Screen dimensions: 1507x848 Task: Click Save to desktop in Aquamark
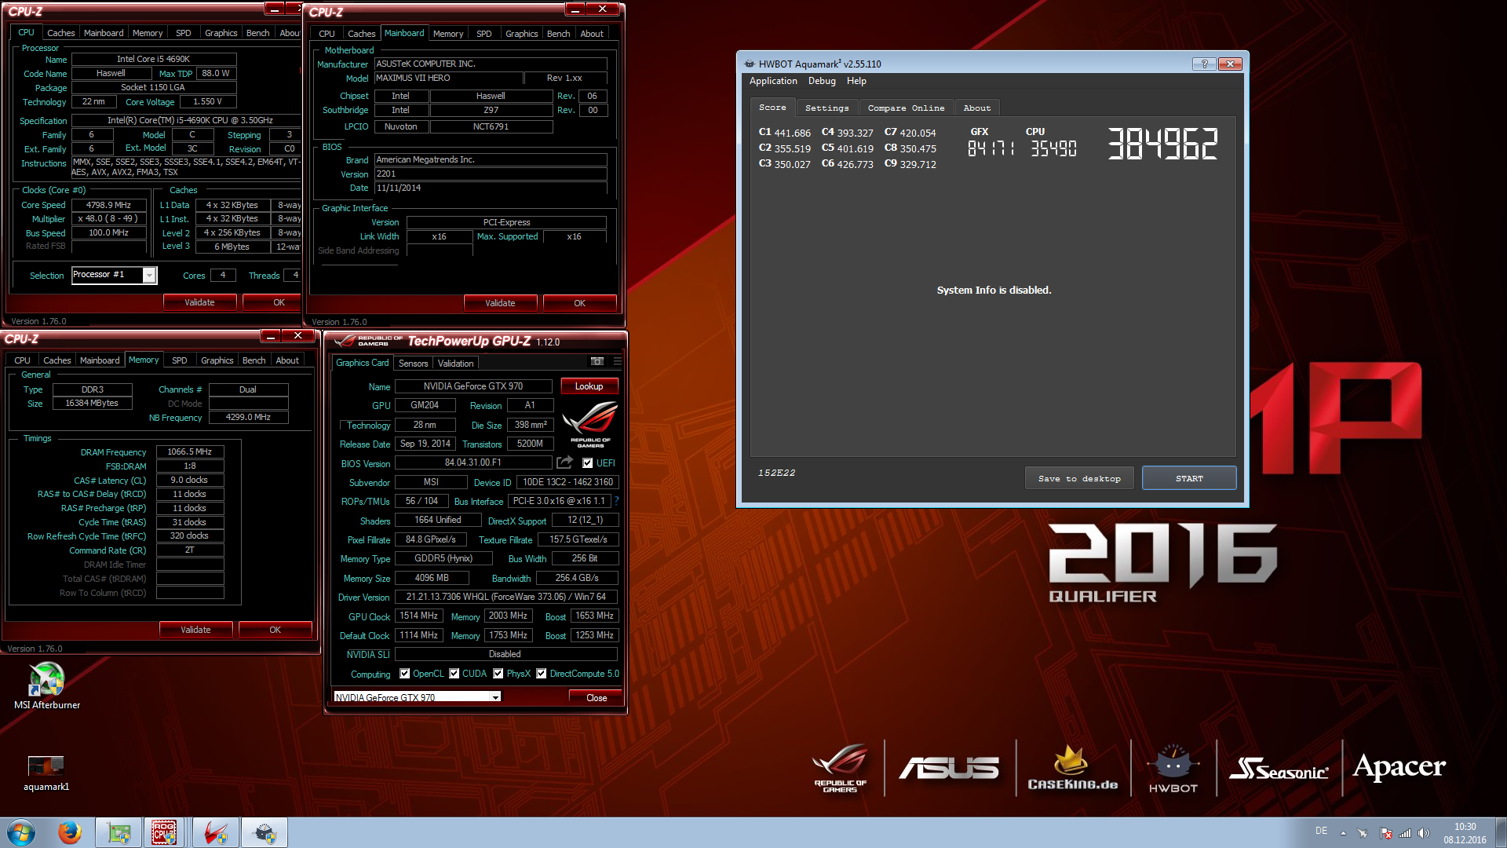(x=1079, y=478)
